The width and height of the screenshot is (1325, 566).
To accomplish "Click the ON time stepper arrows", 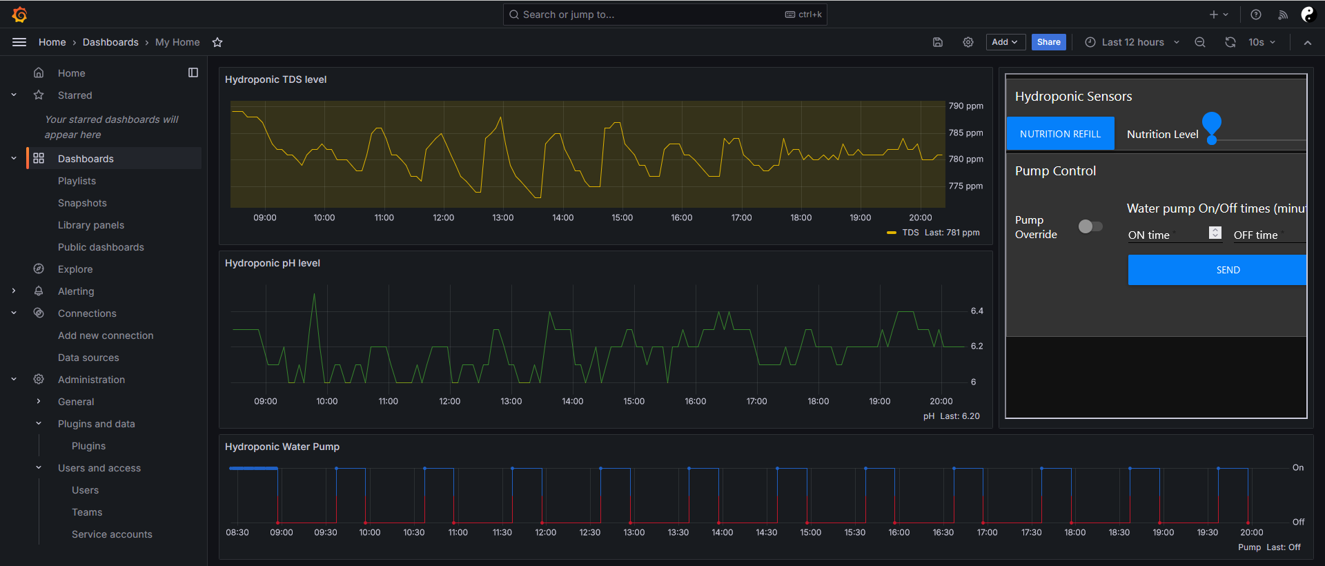I will click(x=1215, y=233).
